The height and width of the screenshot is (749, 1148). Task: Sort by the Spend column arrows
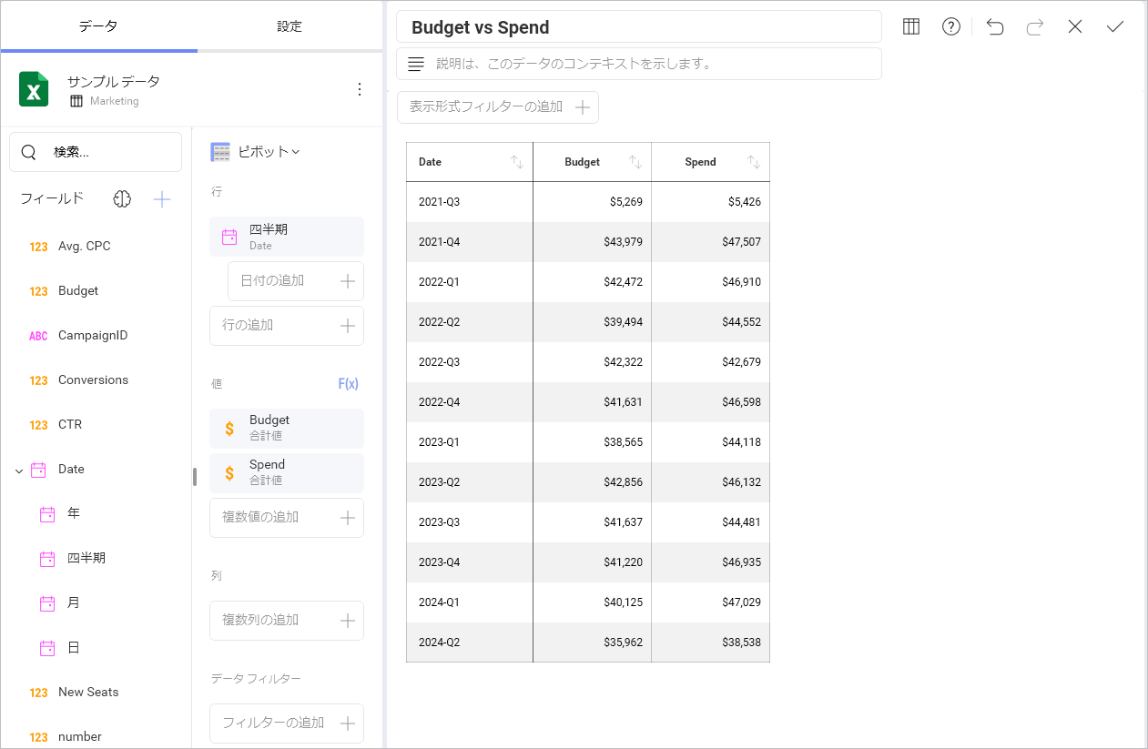[754, 162]
